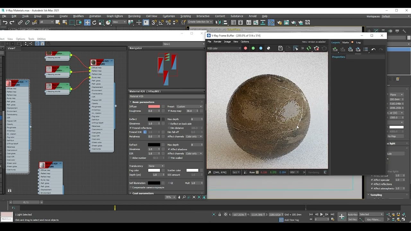Uncheck Affect reflections in light settings
This screenshot has width=411, height=231.
point(372,184)
